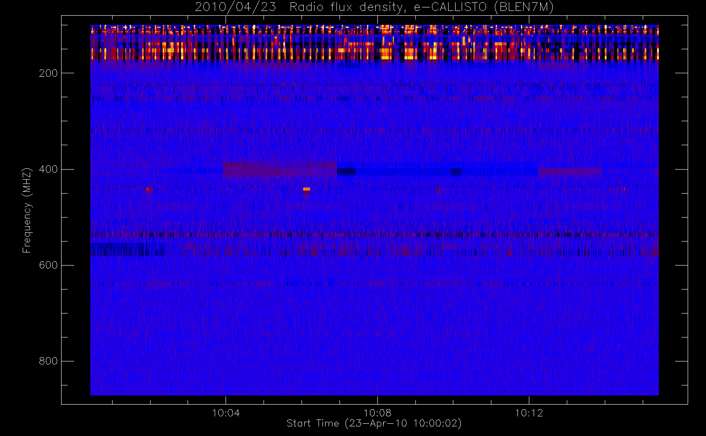
Task: Click the dark blue block at 400 MHz
Action: [x=346, y=172]
